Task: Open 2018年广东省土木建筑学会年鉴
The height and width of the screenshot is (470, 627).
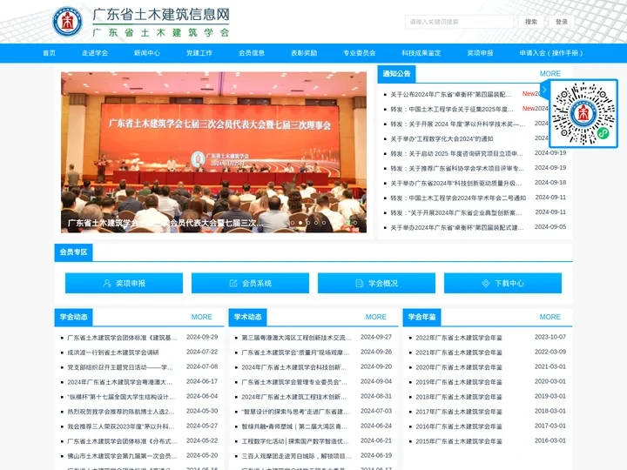Action: tap(459, 397)
